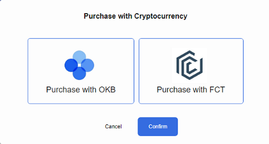This screenshot has height=144, width=269.
Task: Confirm the selected cryptocurrency payment
Action: tap(158, 126)
